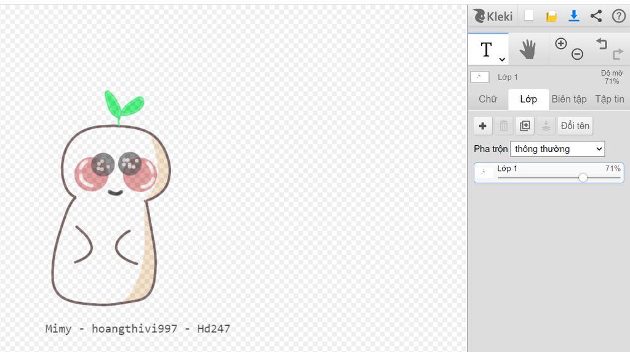The height and width of the screenshot is (352, 630).
Task: Open the Biên tập tab
Action: [x=569, y=99]
